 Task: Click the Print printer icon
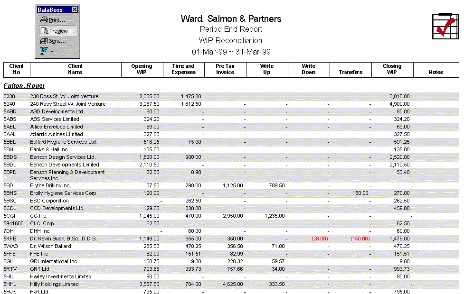(44, 20)
